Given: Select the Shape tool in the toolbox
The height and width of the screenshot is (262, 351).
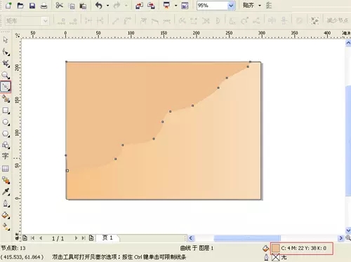Looking at the screenshot, I should (x=6, y=52).
